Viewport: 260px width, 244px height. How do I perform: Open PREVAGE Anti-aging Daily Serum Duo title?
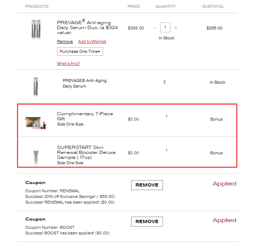(87, 27)
